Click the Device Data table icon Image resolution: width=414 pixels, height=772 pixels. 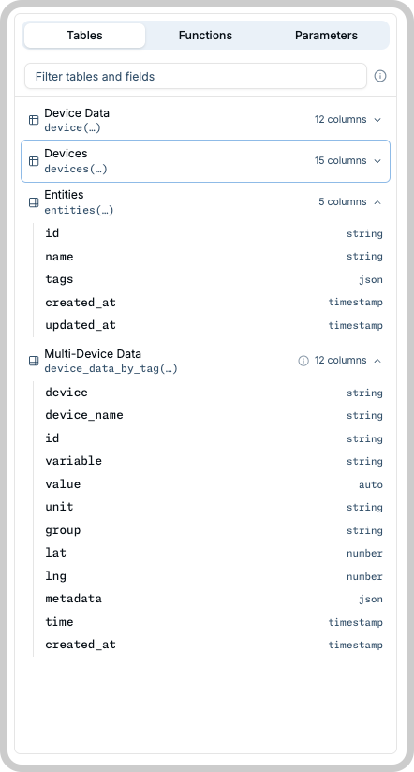(34, 120)
